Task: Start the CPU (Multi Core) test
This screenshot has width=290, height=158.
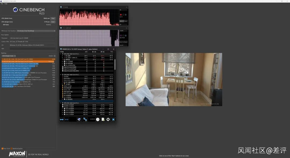Action: click(x=53, y=18)
